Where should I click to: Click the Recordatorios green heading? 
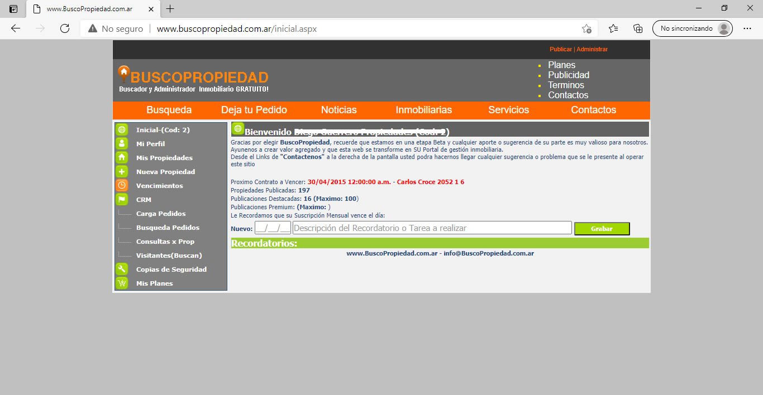point(264,243)
